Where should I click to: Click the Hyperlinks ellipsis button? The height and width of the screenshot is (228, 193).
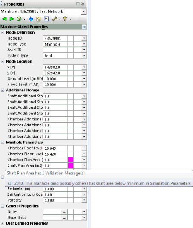coord(64,218)
